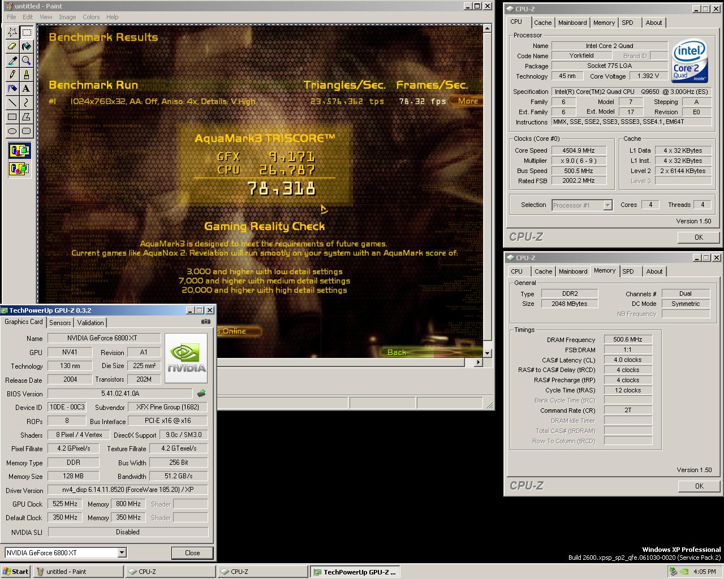
Task: Select the rectangular Select tool in Paint
Action: [26, 32]
